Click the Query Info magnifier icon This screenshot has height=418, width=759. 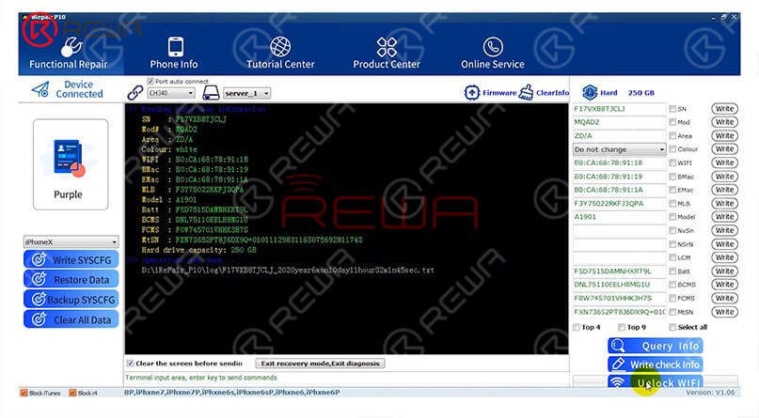tap(618, 346)
